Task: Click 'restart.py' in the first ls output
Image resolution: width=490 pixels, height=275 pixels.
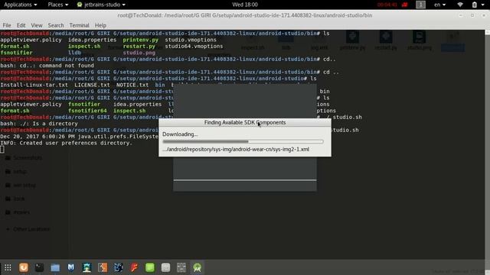Action: pyautogui.click(x=139, y=46)
